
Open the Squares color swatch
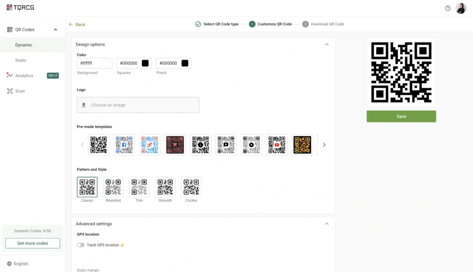(146, 63)
